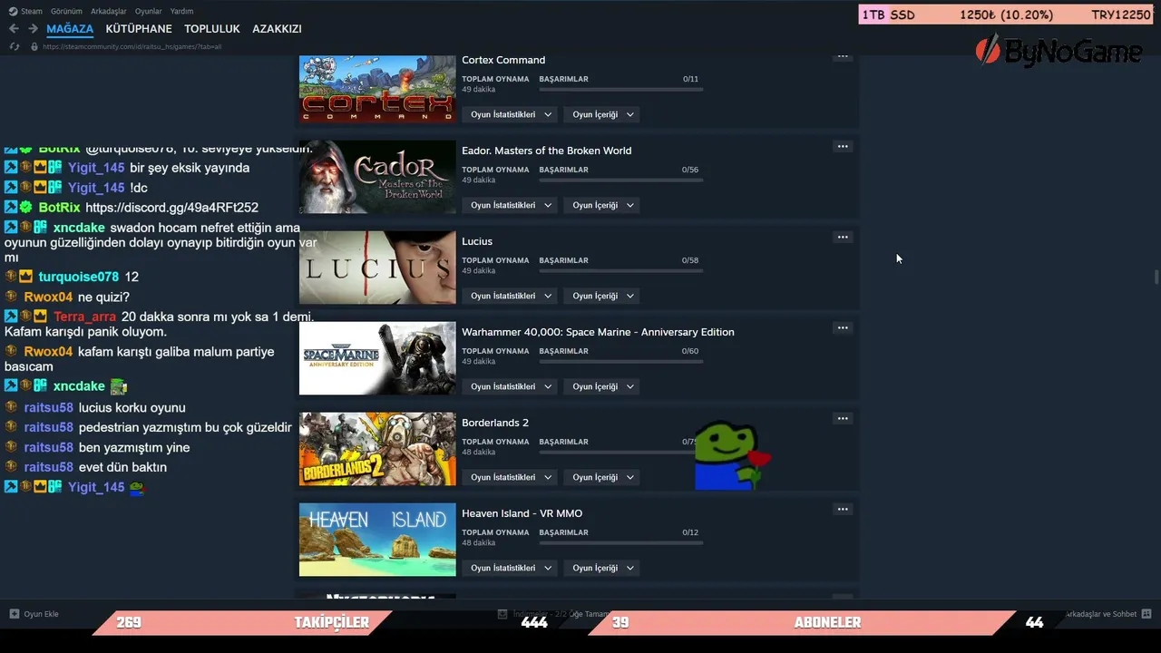Expand Oyun İstatistikleri for Eador
1161x653 pixels.
511,205
